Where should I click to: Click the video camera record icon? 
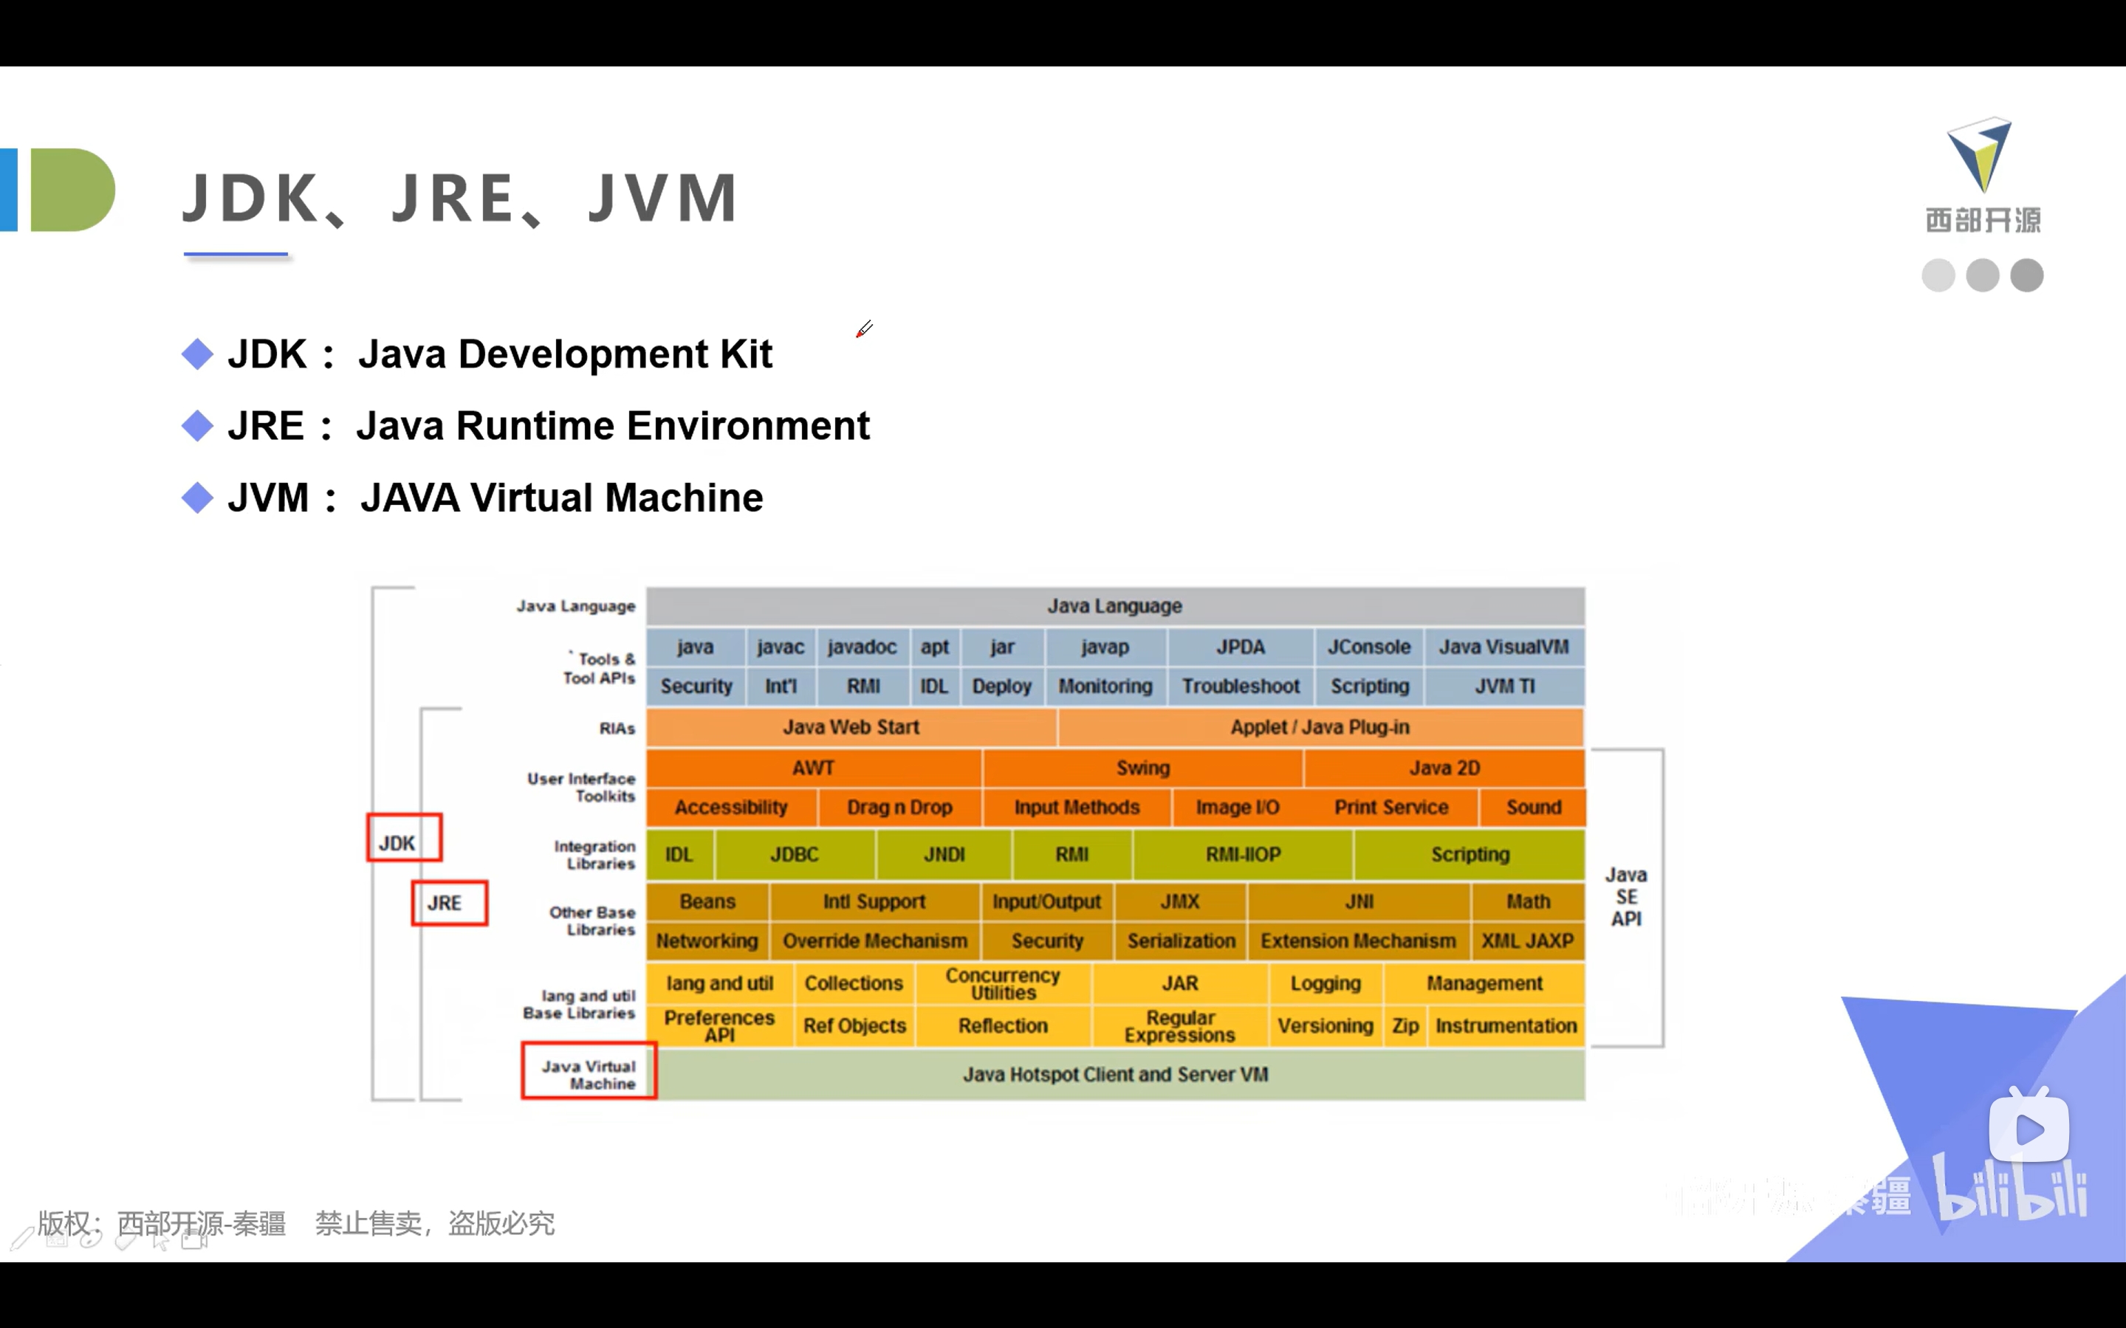point(194,1240)
